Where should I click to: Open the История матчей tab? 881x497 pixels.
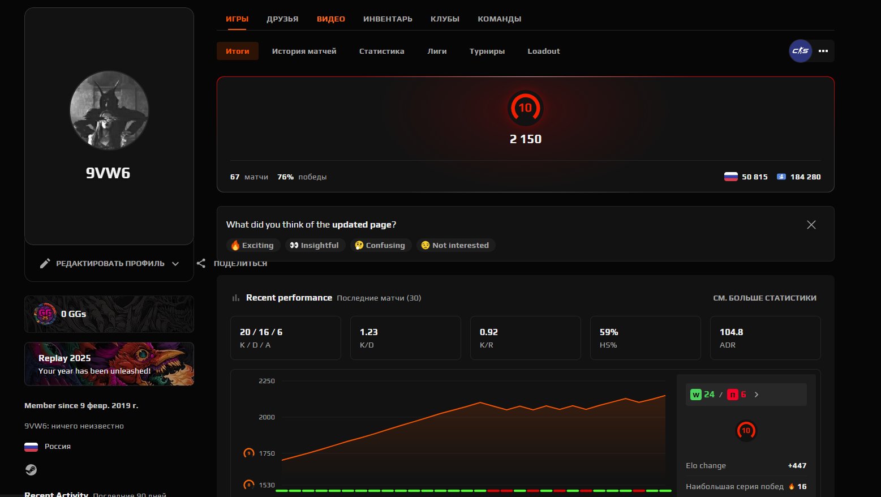coord(304,51)
